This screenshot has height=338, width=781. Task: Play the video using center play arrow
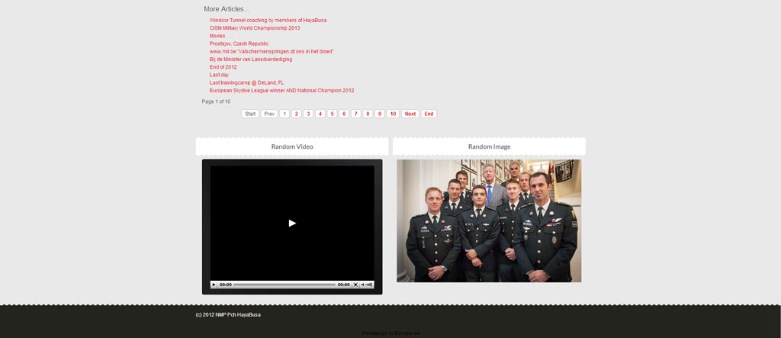(292, 223)
